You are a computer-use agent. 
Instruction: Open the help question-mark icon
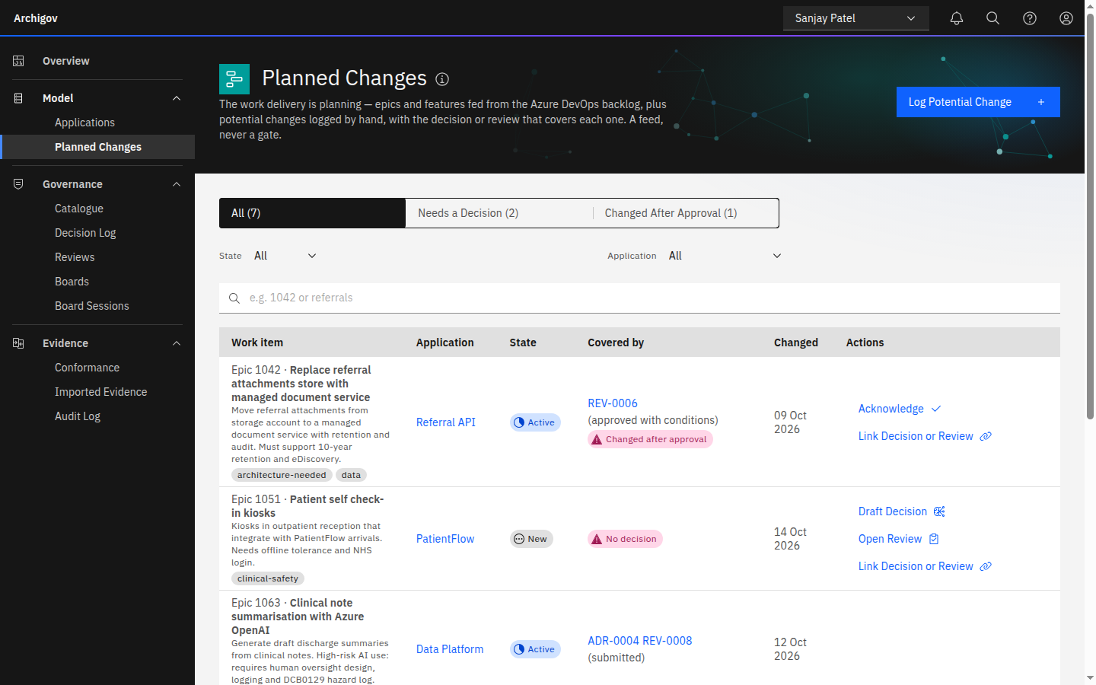pos(1030,18)
